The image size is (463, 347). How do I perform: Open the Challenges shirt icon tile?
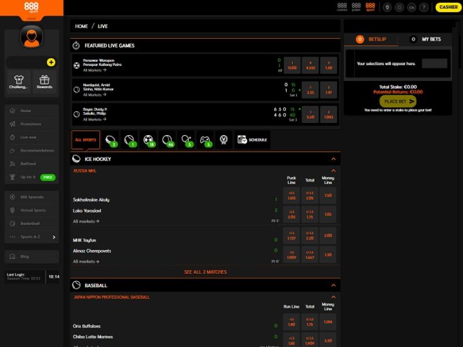pyautogui.click(x=19, y=82)
